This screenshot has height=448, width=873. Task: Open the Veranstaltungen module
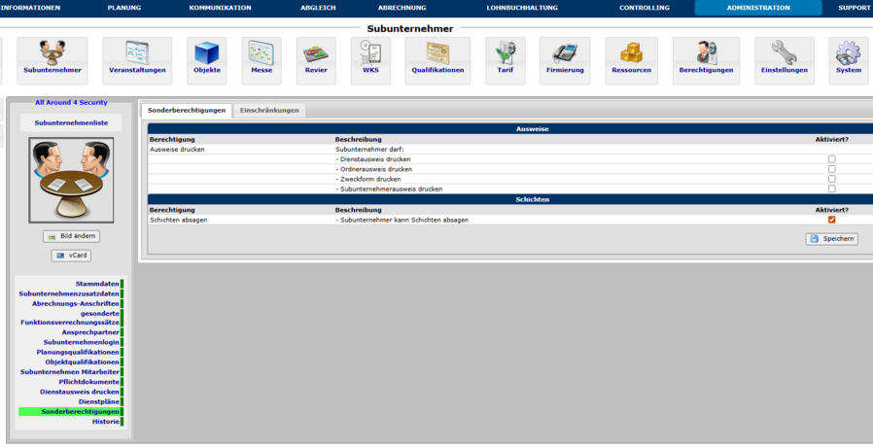click(137, 60)
